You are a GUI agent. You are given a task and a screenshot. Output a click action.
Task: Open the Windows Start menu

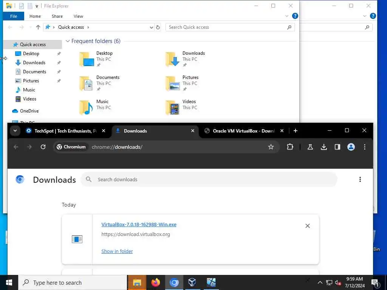[x=9, y=282]
